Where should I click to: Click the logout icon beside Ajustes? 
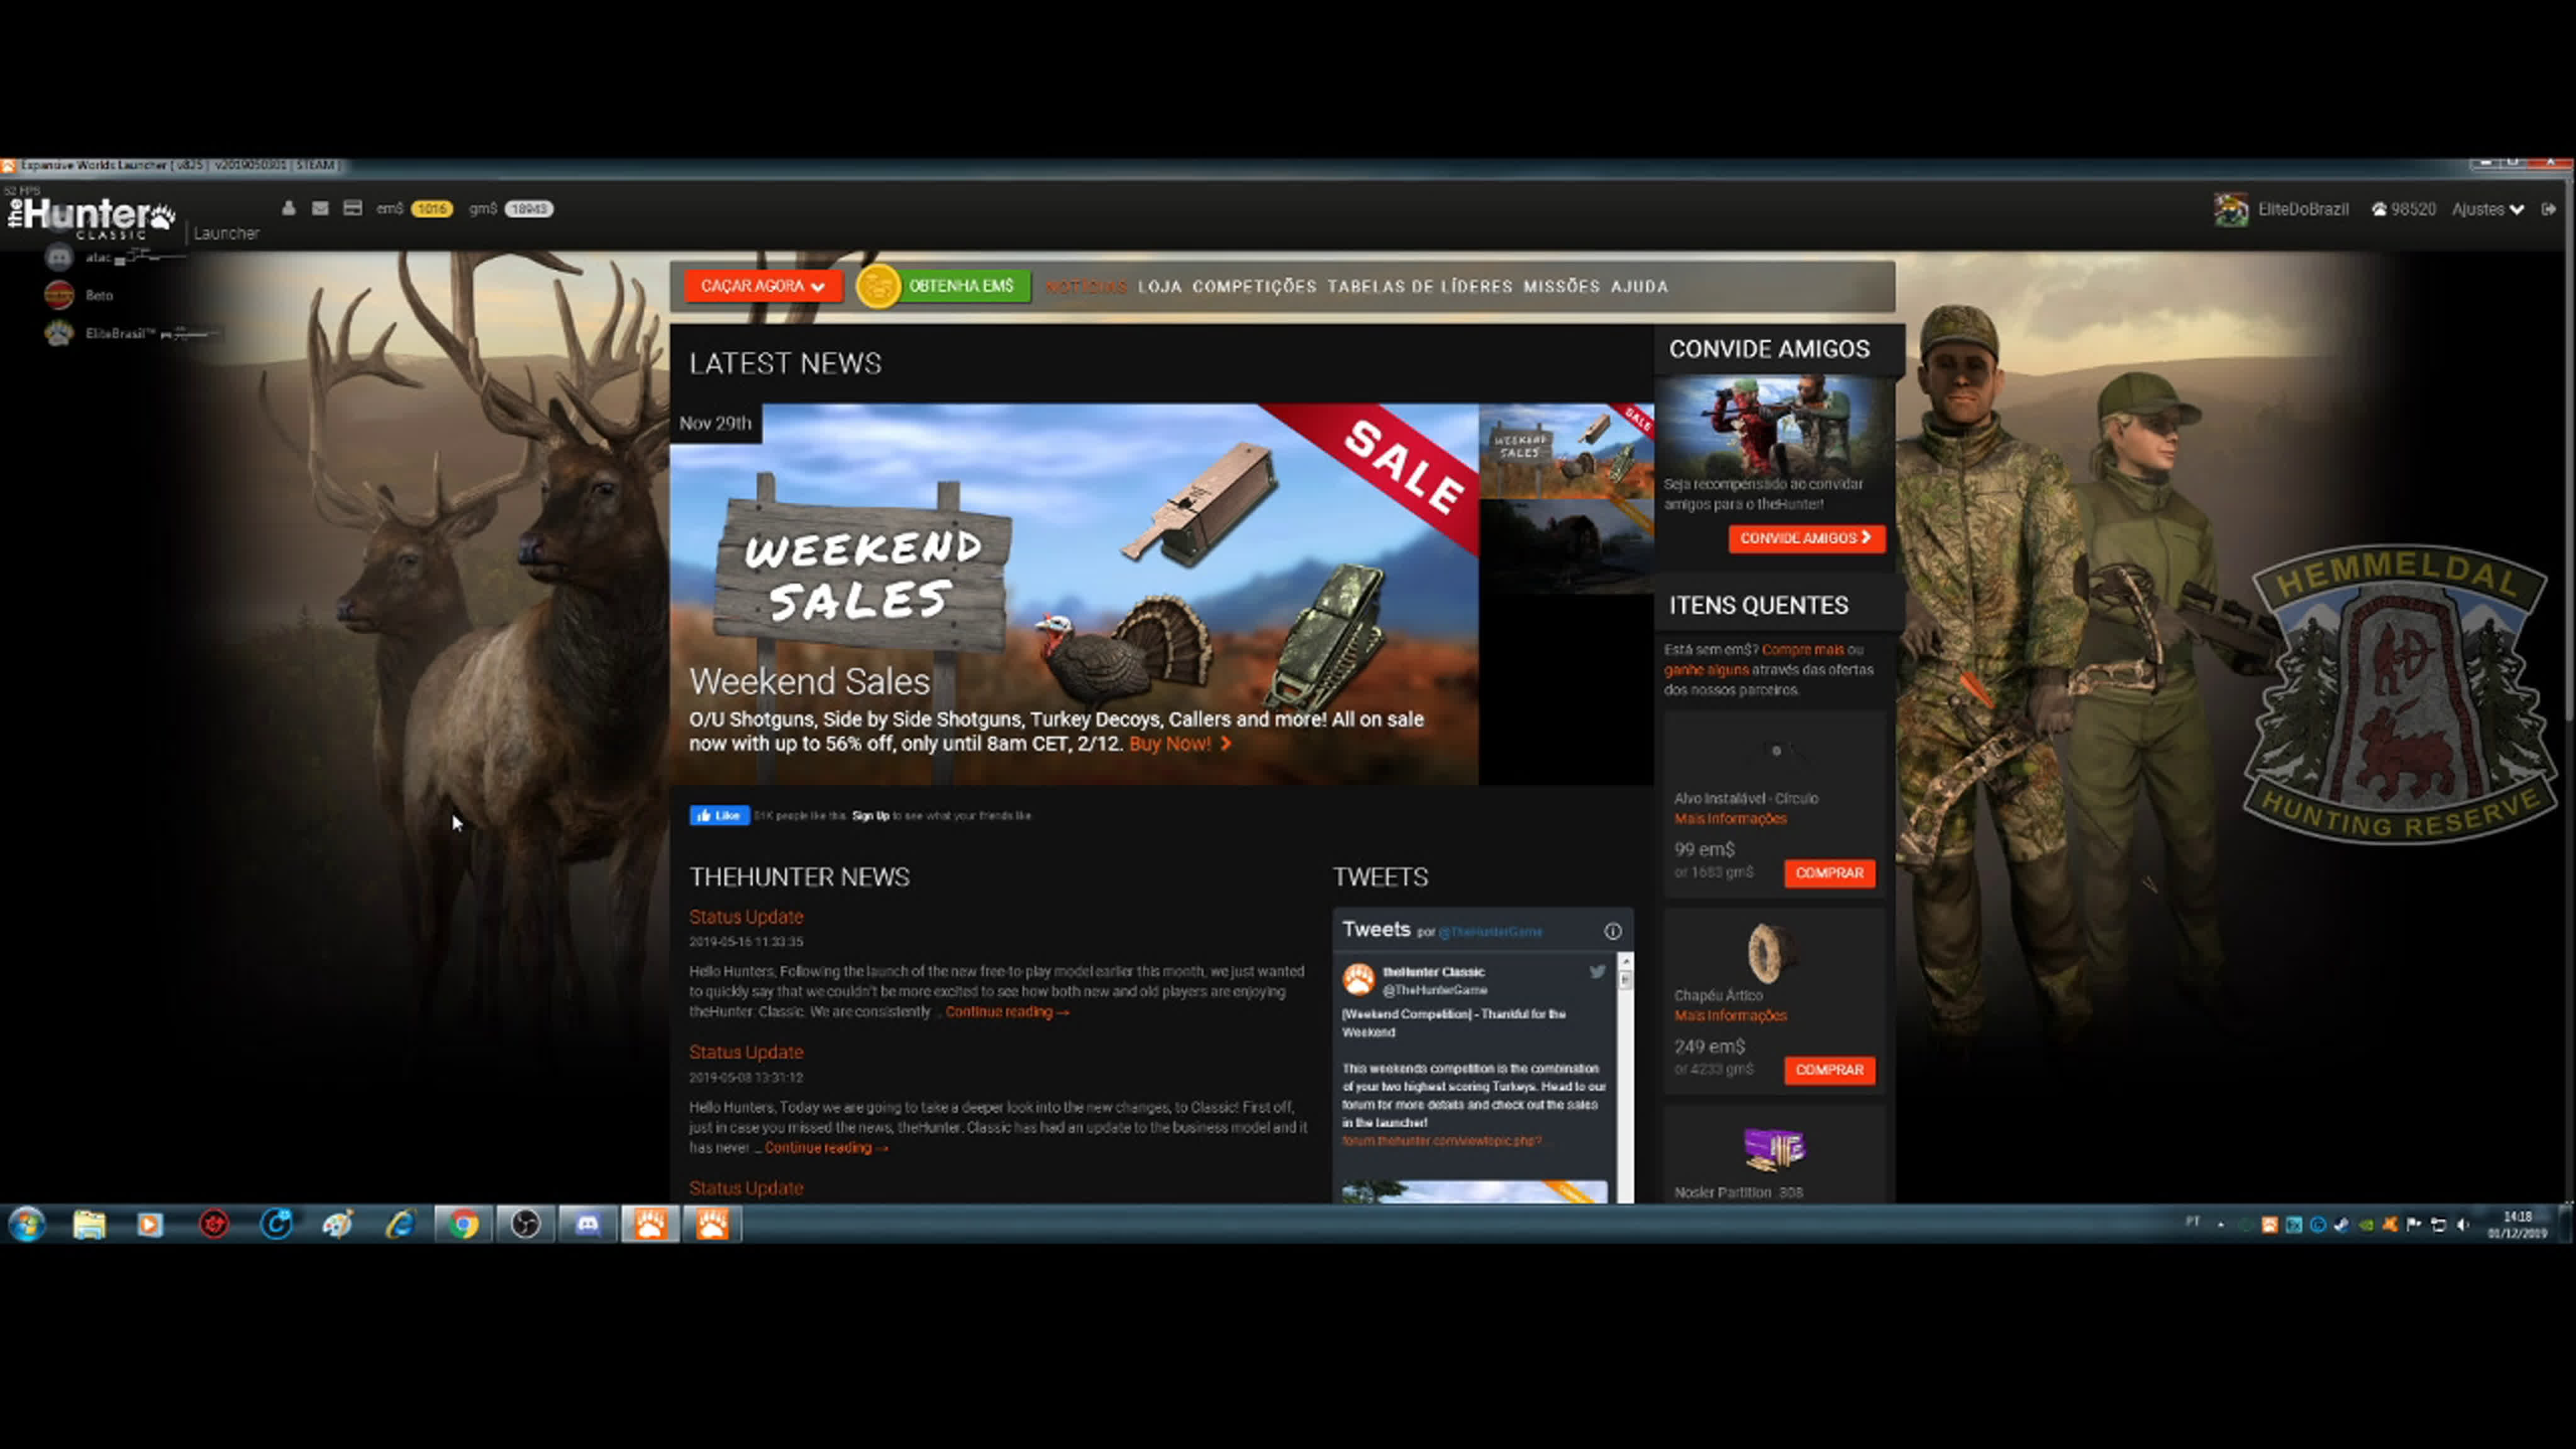click(x=2548, y=209)
